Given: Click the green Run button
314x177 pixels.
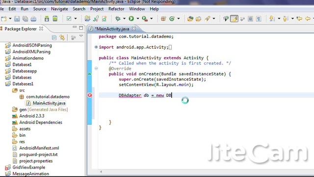Looking at the screenshot, I should tap(131, 19).
